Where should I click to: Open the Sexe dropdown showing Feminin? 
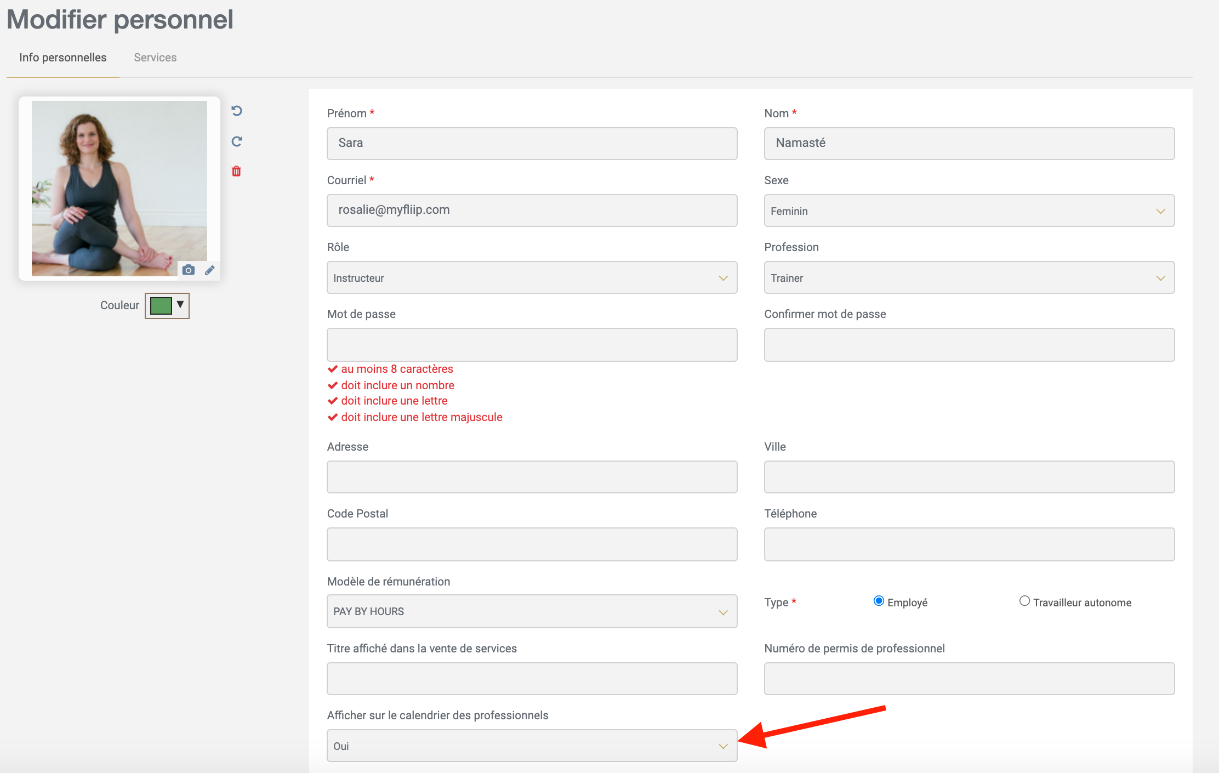tap(969, 211)
